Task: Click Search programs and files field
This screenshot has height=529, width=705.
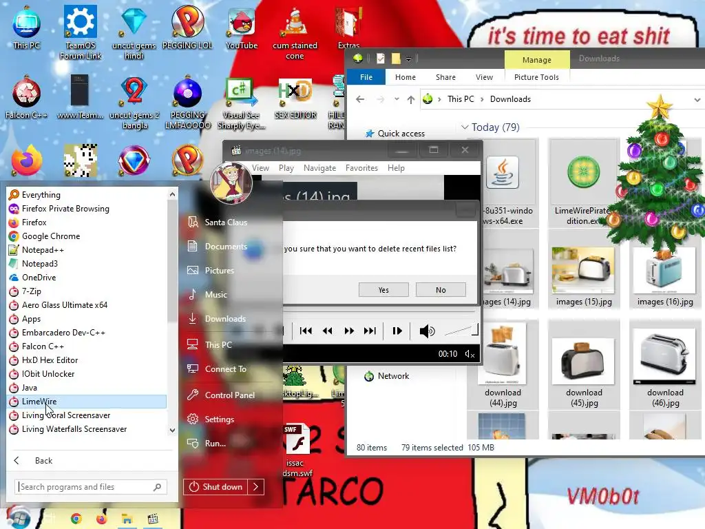Action: point(91,487)
